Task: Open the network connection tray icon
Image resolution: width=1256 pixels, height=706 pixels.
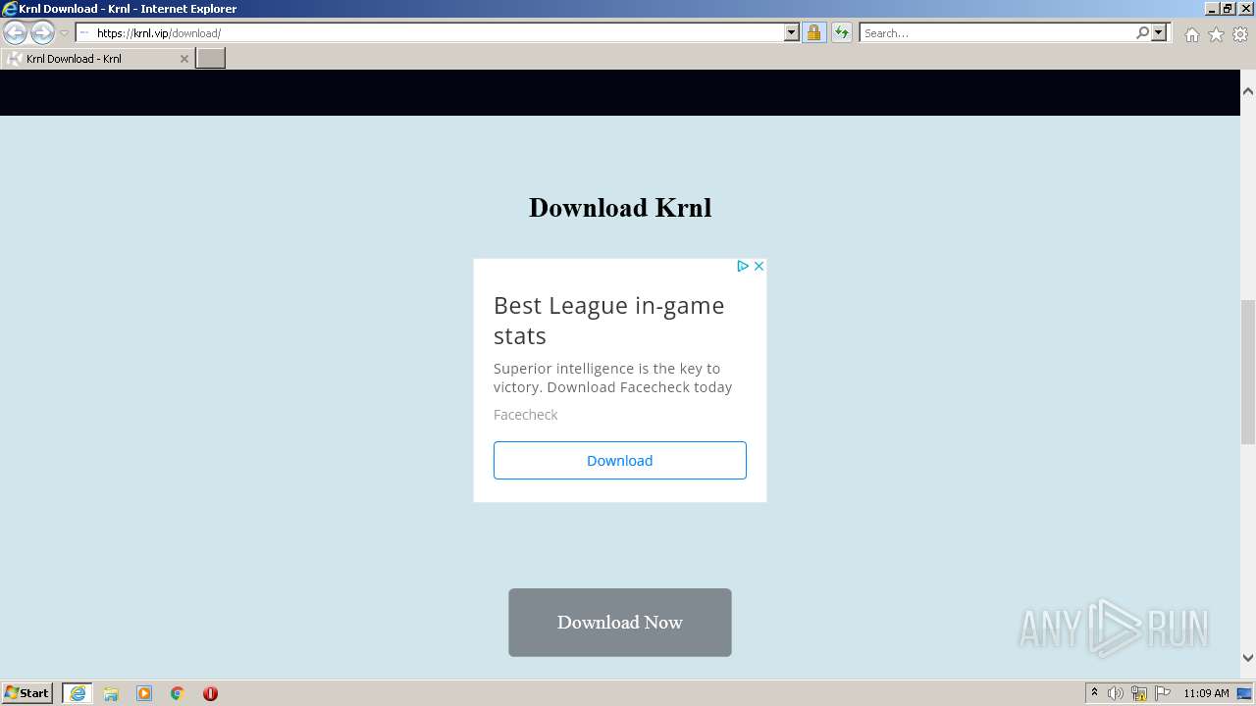Action: [1139, 693]
